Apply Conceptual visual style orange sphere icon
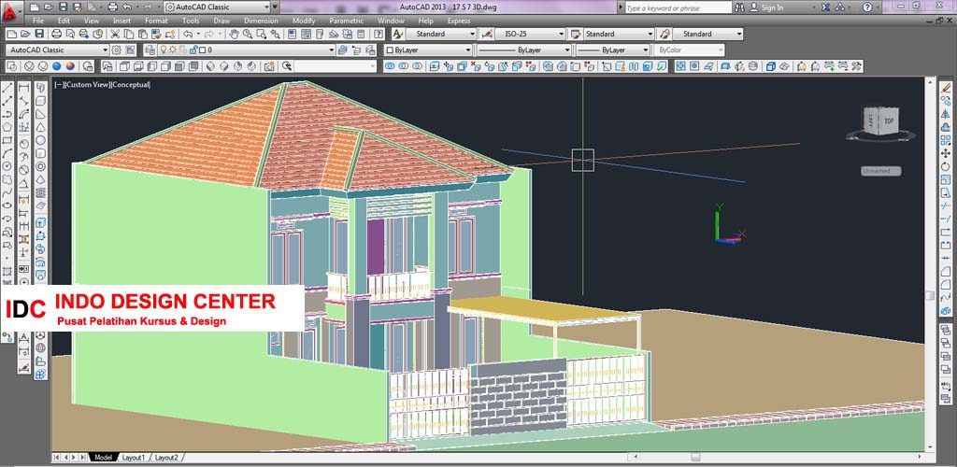This screenshot has width=957, height=467. point(71,65)
